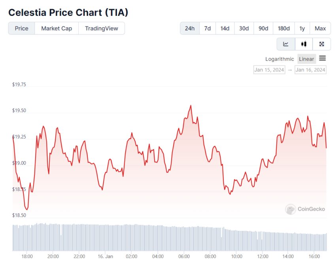The image size is (336, 266).
Task: Show the 90d price range
Action: 263,28
